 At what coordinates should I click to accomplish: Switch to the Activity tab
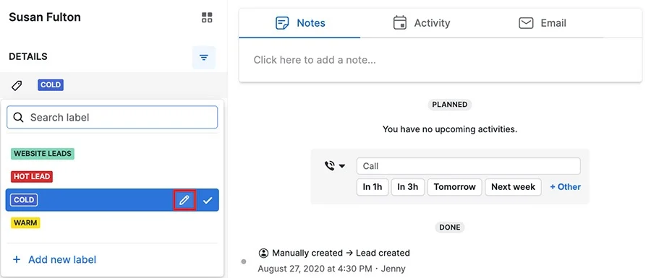pos(422,23)
